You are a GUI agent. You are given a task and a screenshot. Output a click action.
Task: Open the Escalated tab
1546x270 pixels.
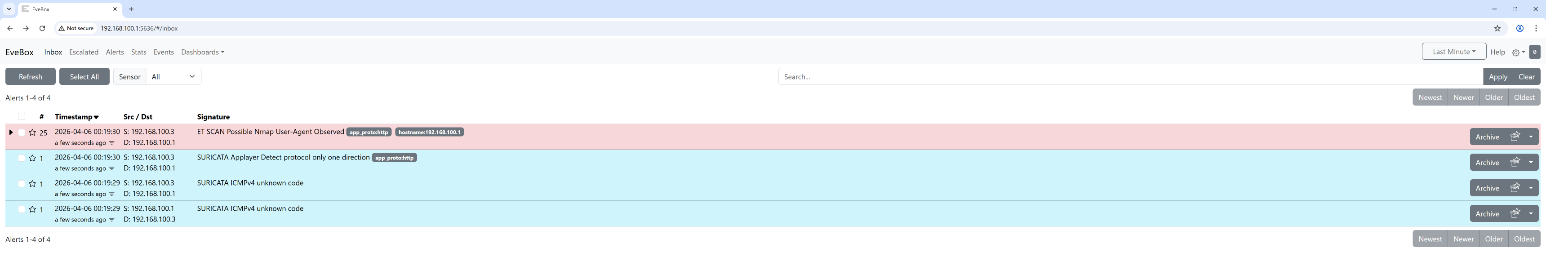(x=84, y=52)
